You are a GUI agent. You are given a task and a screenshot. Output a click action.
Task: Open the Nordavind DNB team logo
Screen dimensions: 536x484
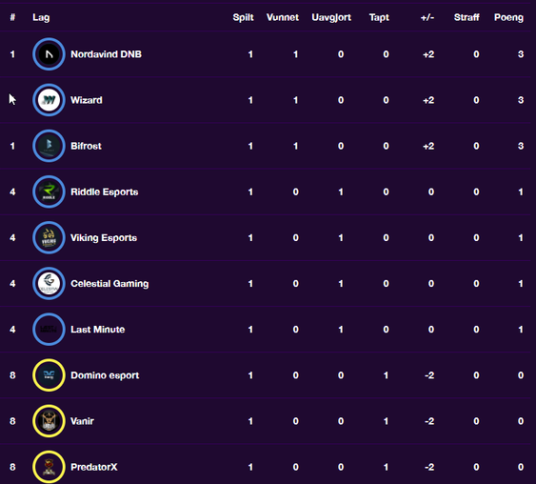49,54
